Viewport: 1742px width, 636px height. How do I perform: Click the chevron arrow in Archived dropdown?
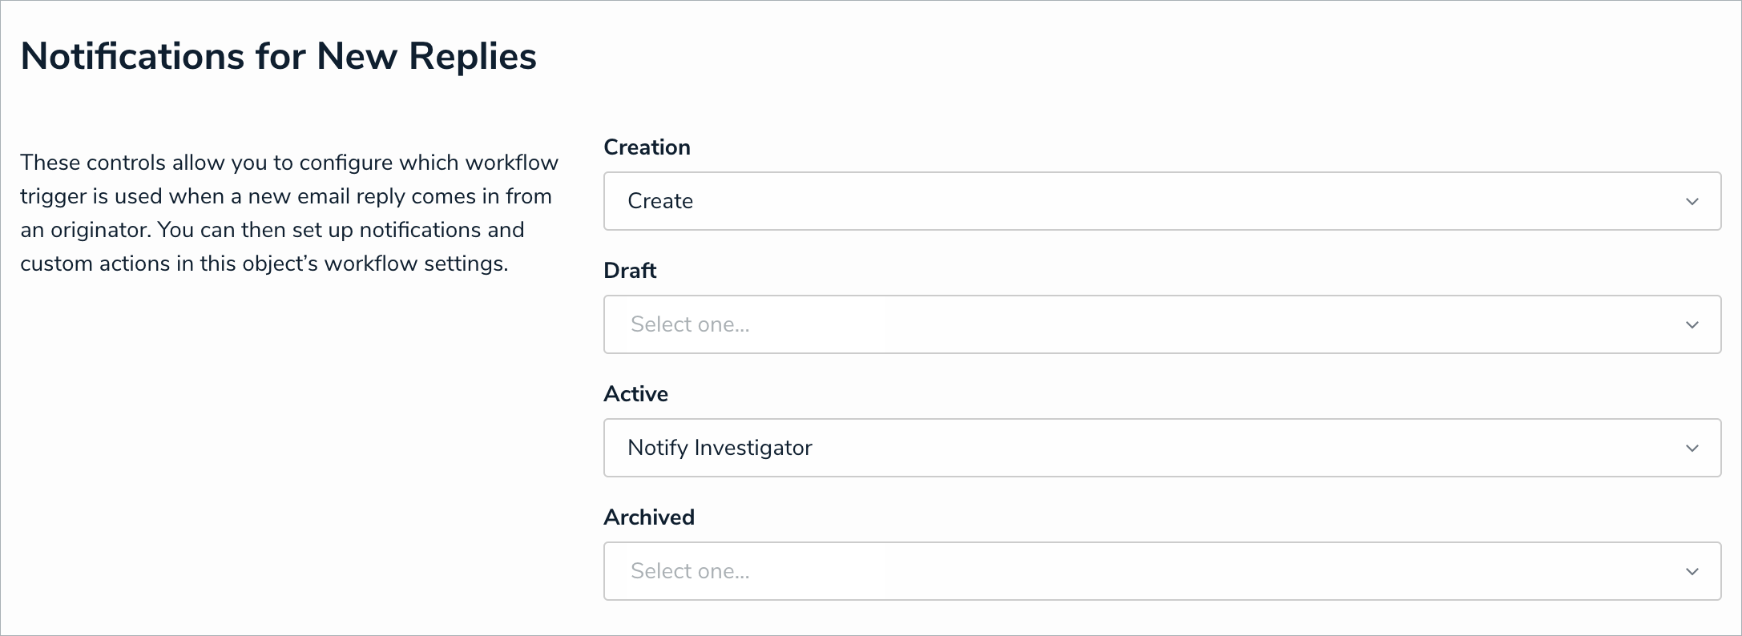[1692, 572]
